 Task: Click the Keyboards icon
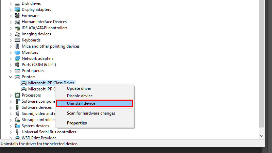click(17, 40)
